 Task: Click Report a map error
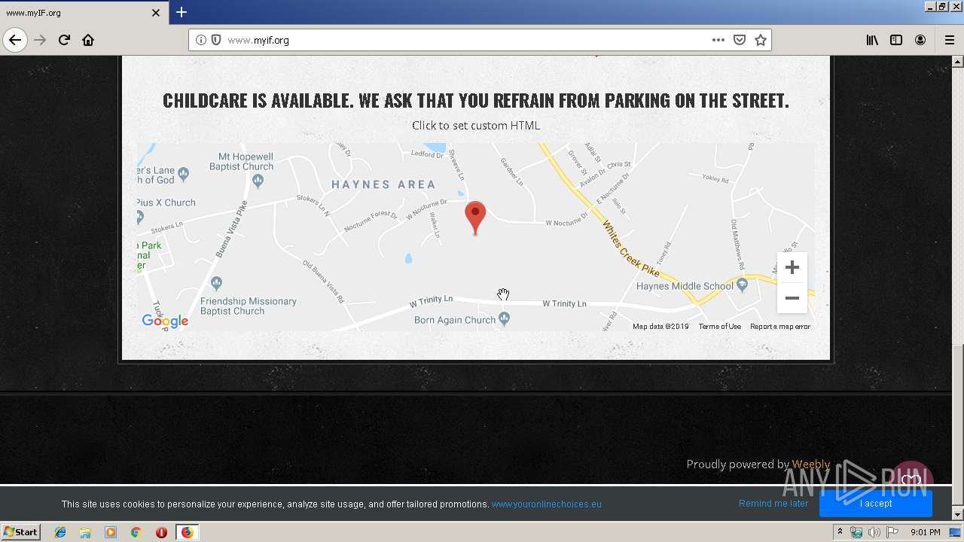[x=780, y=327]
